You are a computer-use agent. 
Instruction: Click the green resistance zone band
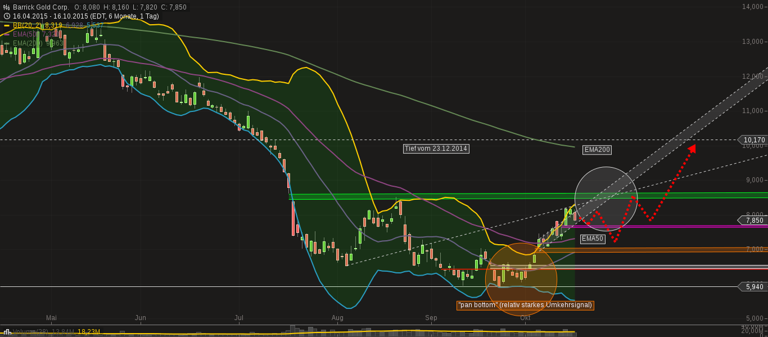click(394, 197)
